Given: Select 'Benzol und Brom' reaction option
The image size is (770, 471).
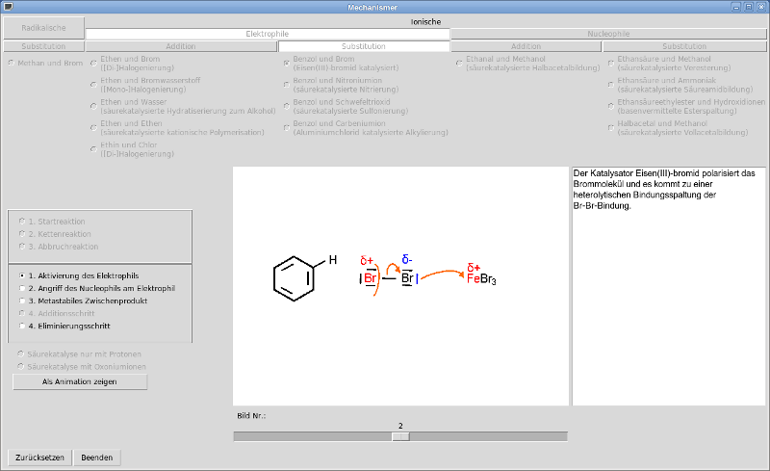Looking at the screenshot, I should [x=287, y=63].
